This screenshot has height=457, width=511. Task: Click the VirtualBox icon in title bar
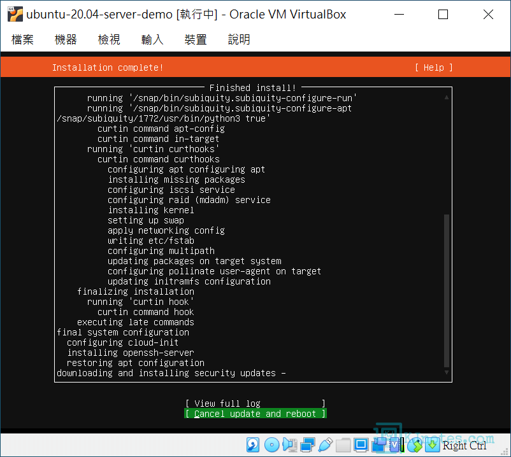coord(15,15)
